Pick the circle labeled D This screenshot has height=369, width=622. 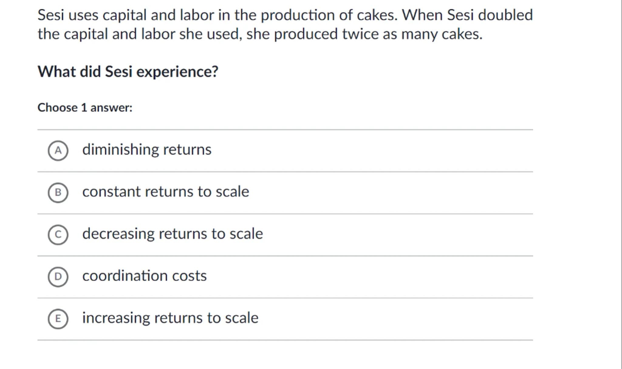coord(58,276)
